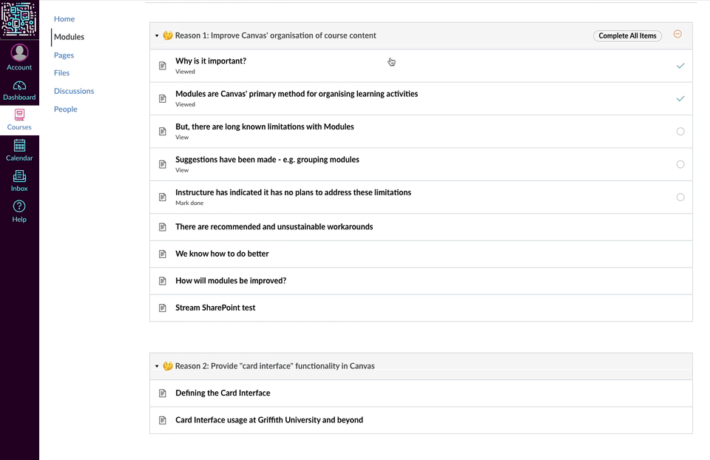This screenshot has width=710, height=460.
Task: Click page icon beside 'Modules are Canvas' primary method'
Action: click(163, 98)
